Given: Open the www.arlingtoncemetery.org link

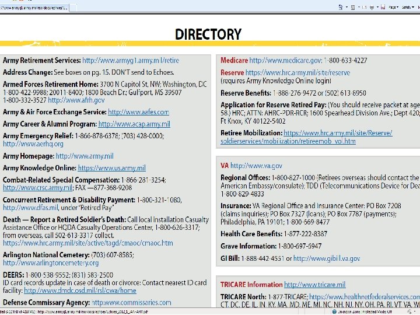Looking at the screenshot, I should (x=51, y=262).
